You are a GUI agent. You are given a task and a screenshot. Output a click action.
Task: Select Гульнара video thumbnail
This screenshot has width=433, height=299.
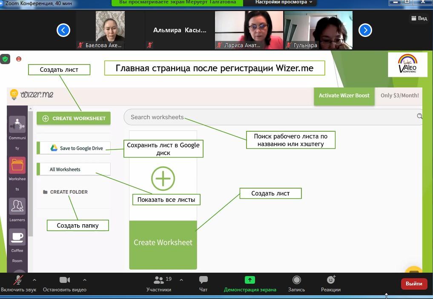pos(318,30)
